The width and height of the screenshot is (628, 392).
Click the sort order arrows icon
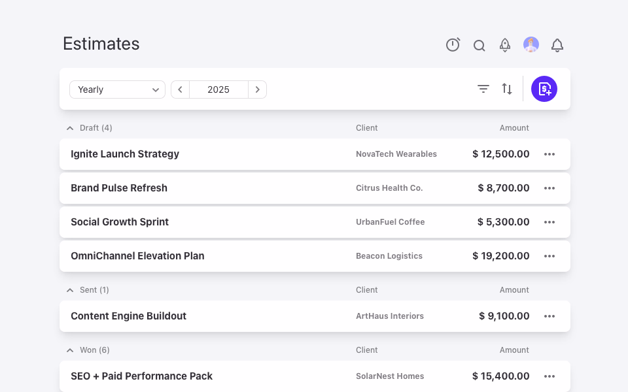tap(507, 89)
